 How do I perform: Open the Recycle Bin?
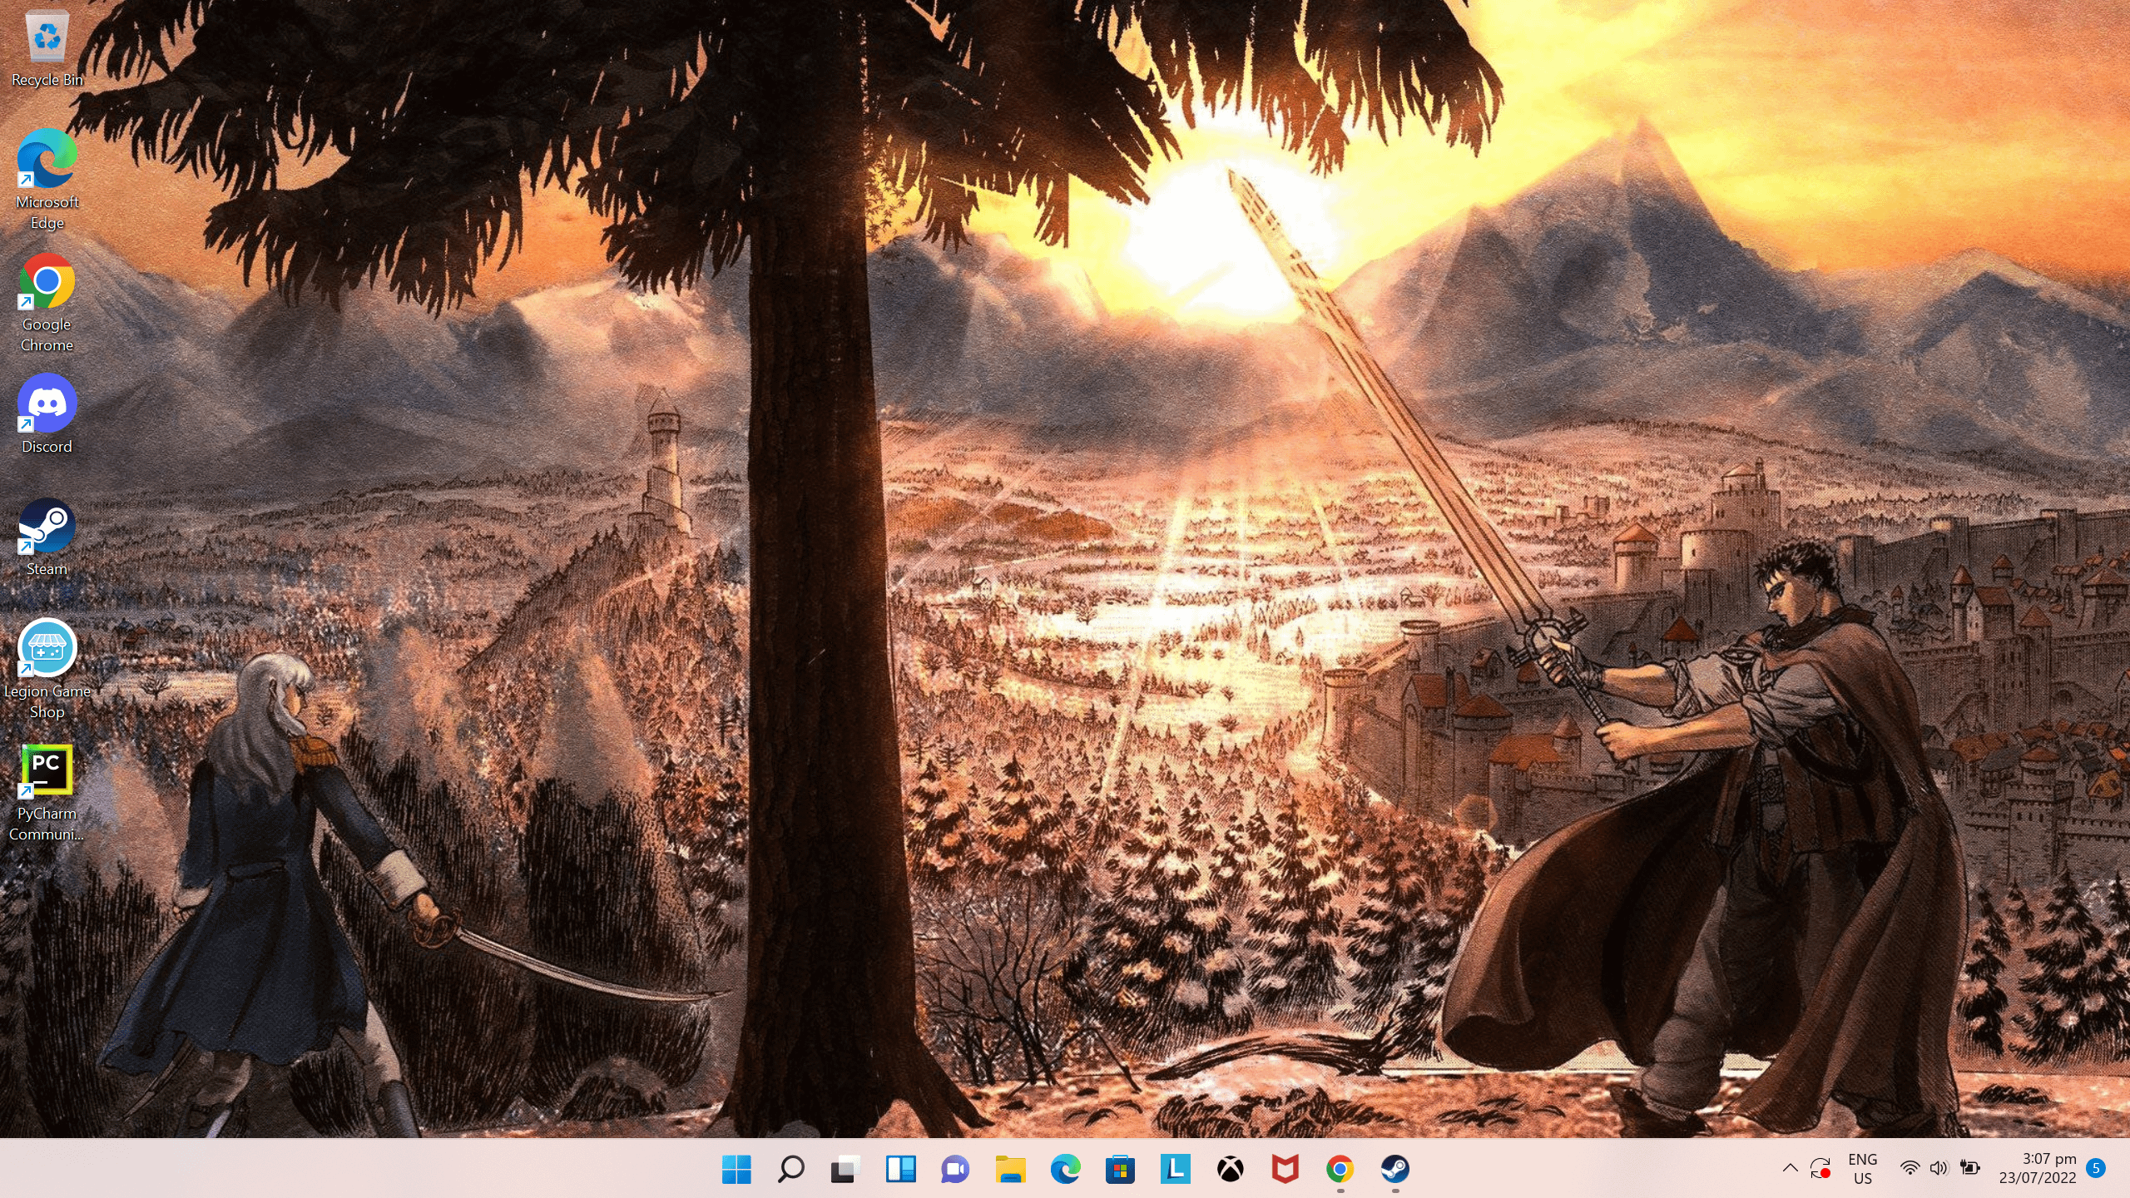[46, 37]
